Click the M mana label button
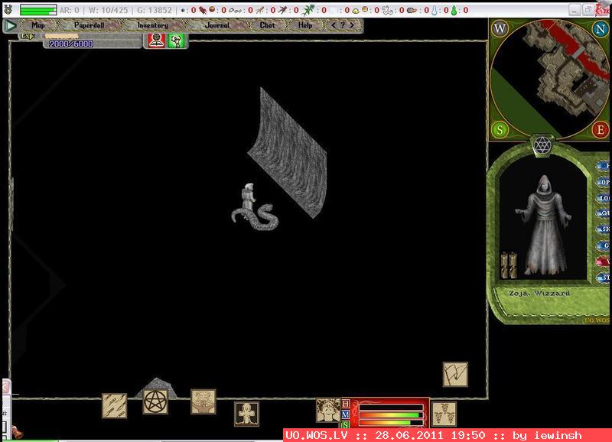The height and width of the screenshot is (442, 612). coord(346,414)
